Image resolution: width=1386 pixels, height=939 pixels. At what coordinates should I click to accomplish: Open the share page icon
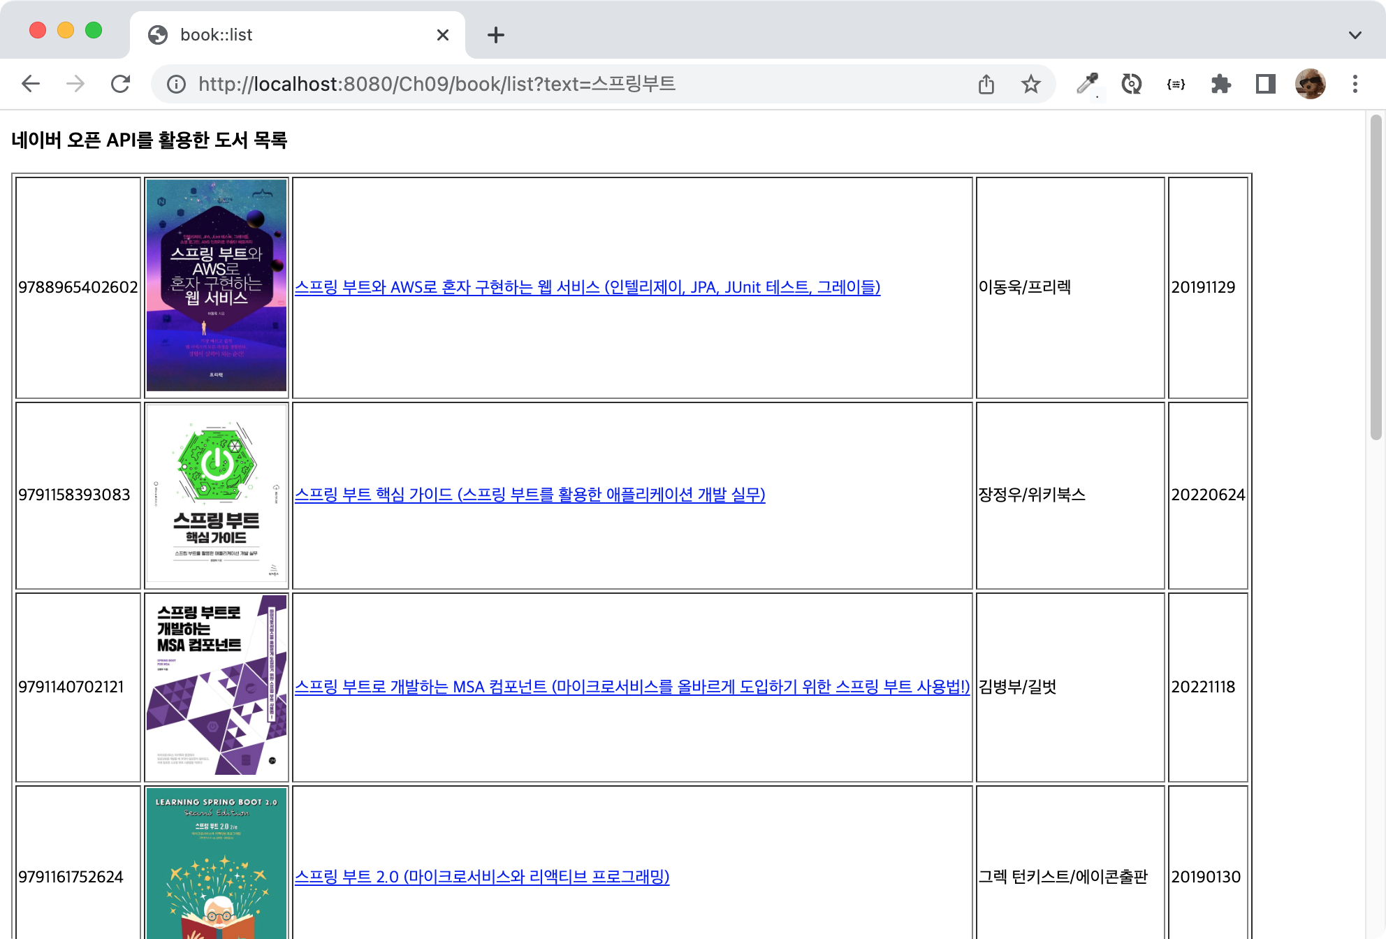986,85
